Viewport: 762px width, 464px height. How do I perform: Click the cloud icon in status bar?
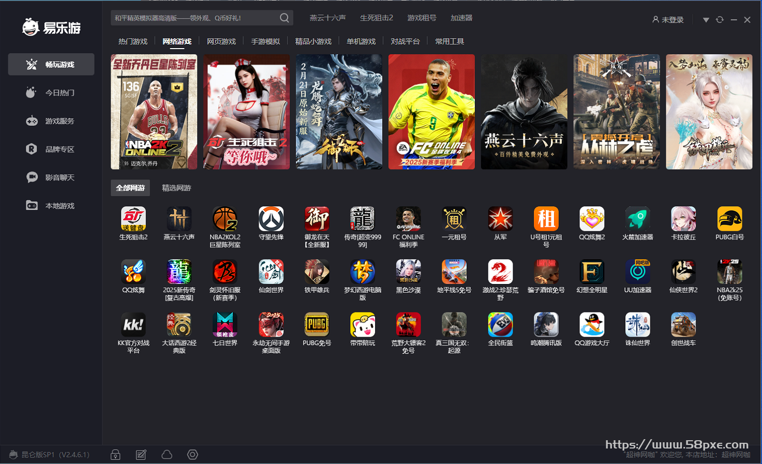167,455
